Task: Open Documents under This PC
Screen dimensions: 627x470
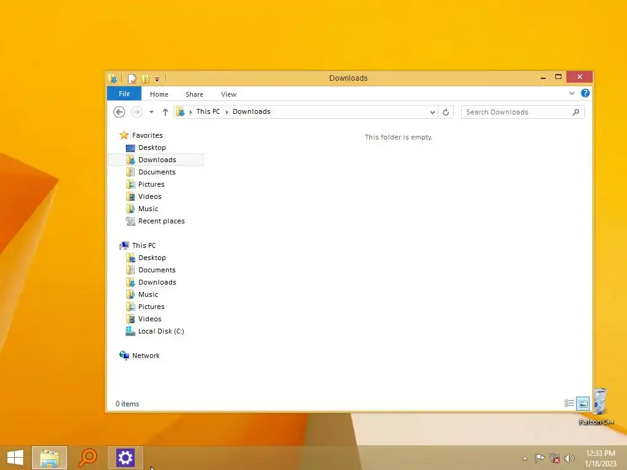Action: 157,270
